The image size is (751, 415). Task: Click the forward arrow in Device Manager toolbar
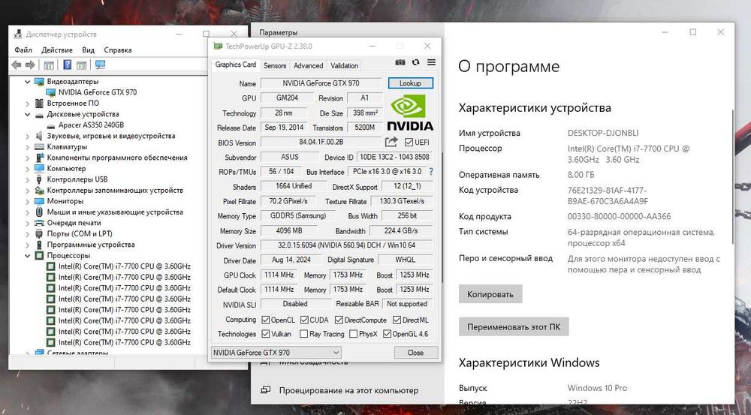tap(30, 65)
